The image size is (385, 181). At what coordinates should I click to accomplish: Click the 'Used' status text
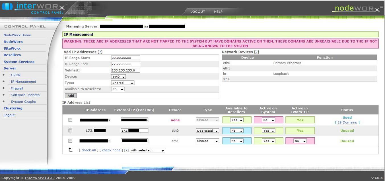pyautogui.click(x=347, y=117)
